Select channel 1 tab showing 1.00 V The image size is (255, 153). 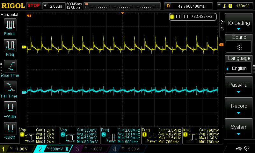17,149
